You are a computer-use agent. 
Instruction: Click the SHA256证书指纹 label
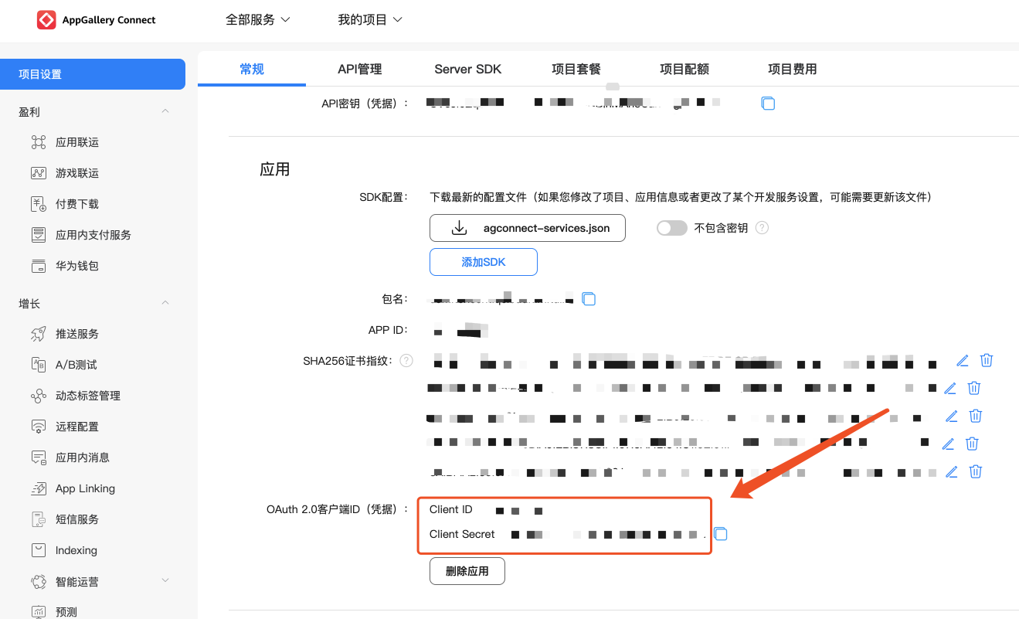point(348,361)
